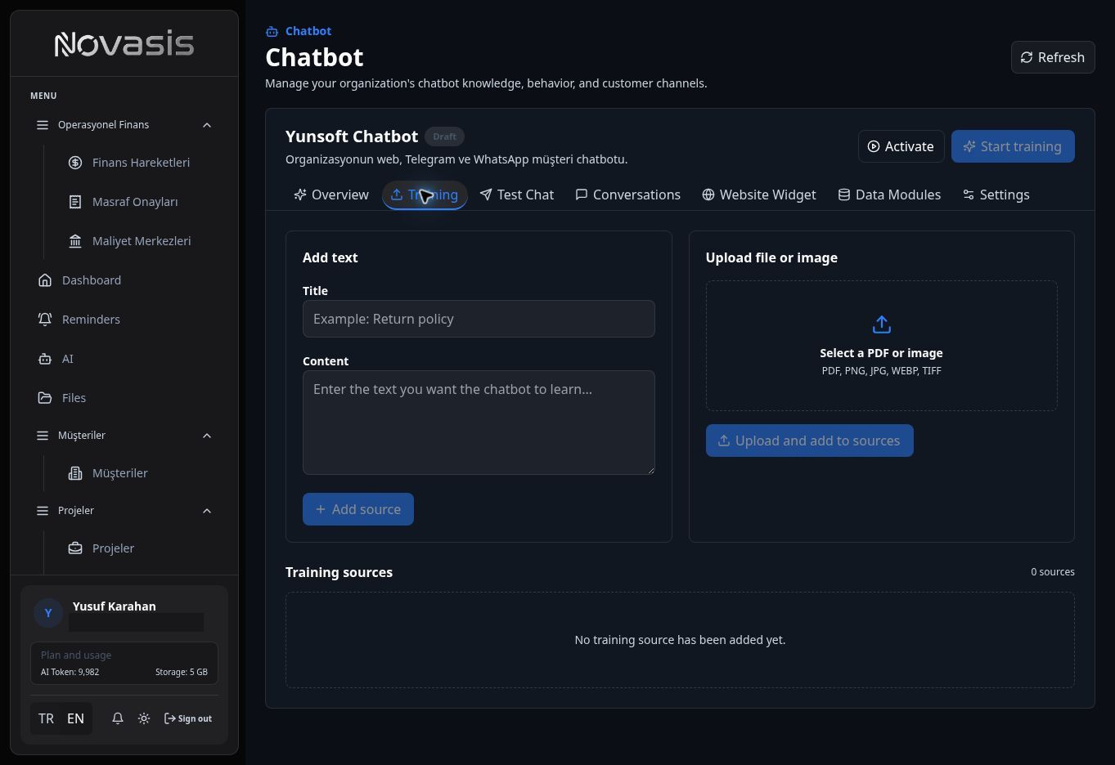The width and height of the screenshot is (1115, 765).
Task: Click the Chatbot breadcrumb link
Action: (308, 31)
